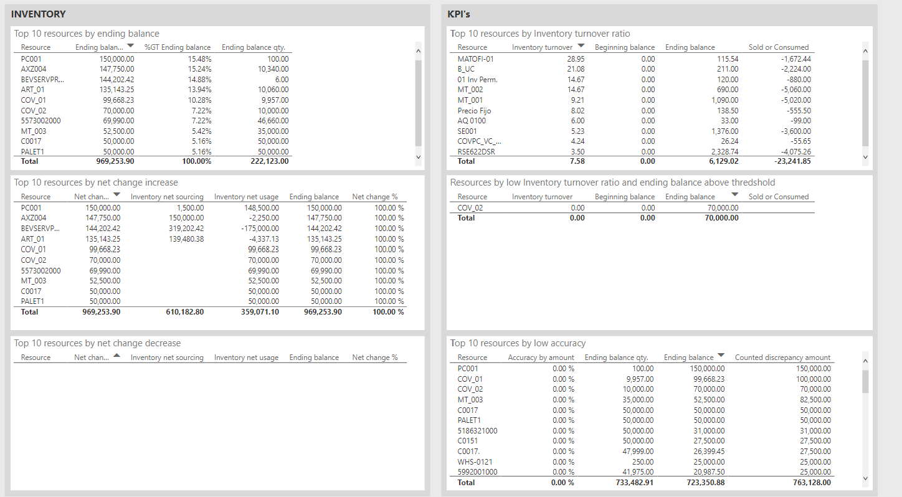This screenshot has height=497, width=902.
Task: Sort by Sold or Consumed in turnover ratio table
Action: (778, 47)
